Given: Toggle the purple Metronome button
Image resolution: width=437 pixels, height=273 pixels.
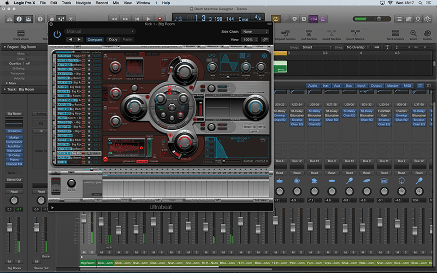Looking at the screenshot, I should coord(323,19).
